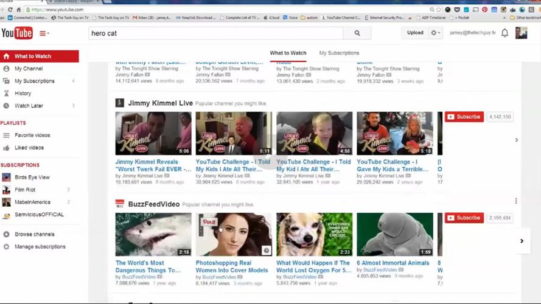
Task: Click the Browse channels plus icon
Action: [6, 234]
